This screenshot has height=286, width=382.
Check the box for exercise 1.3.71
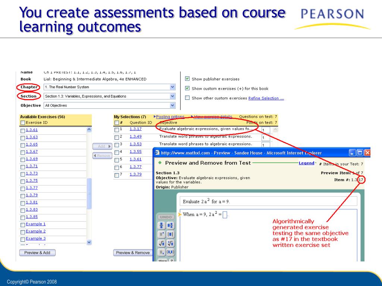pos(23,167)
